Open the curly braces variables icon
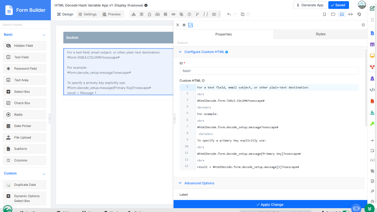 206,14
